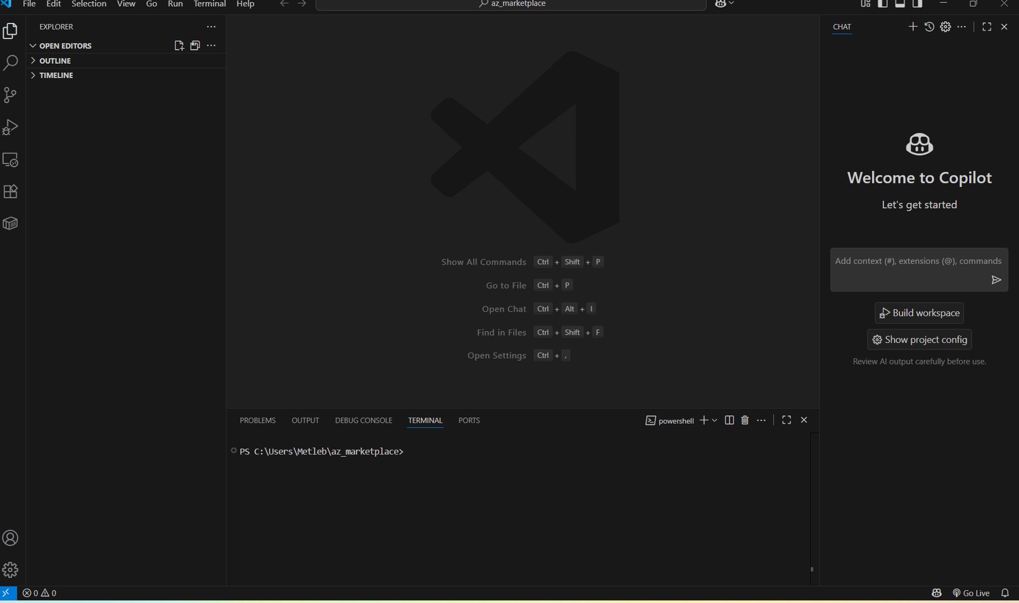Open the Search view
Image resolution: width=1019 pixels, height=603 pixels.
tap(11, 63)
